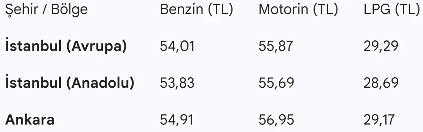Select the Benzin price 53,83
The width and height of the screenshot is (423, 132).
tap(177, 83)
